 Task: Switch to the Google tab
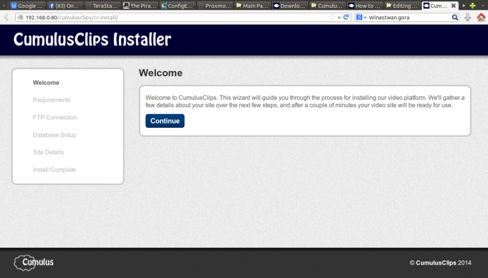[x=27, y=5]
